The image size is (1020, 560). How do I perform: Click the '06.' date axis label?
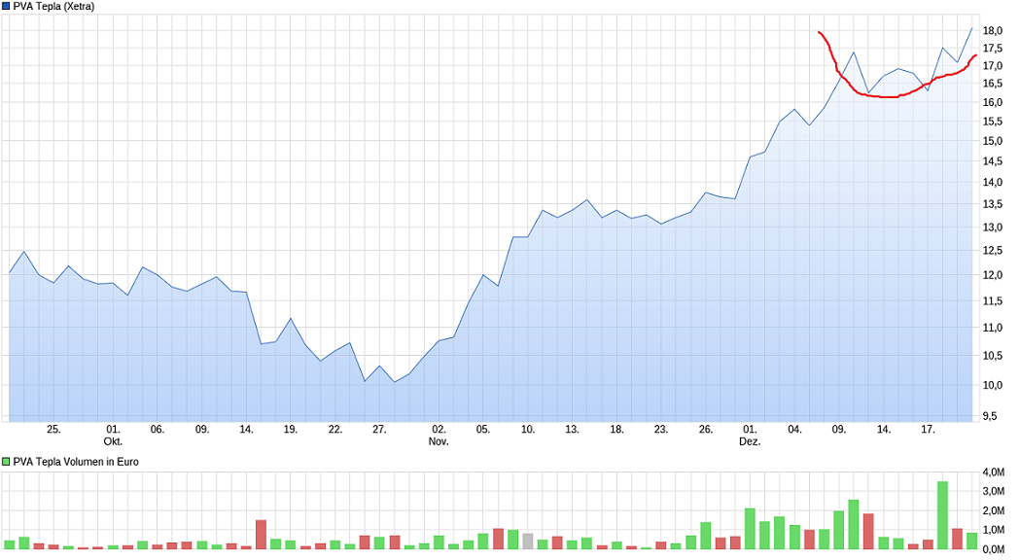pyautogui.click(x=158, y=430)
